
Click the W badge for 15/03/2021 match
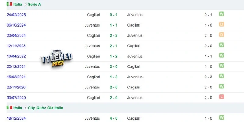click(x=222, y=76)
